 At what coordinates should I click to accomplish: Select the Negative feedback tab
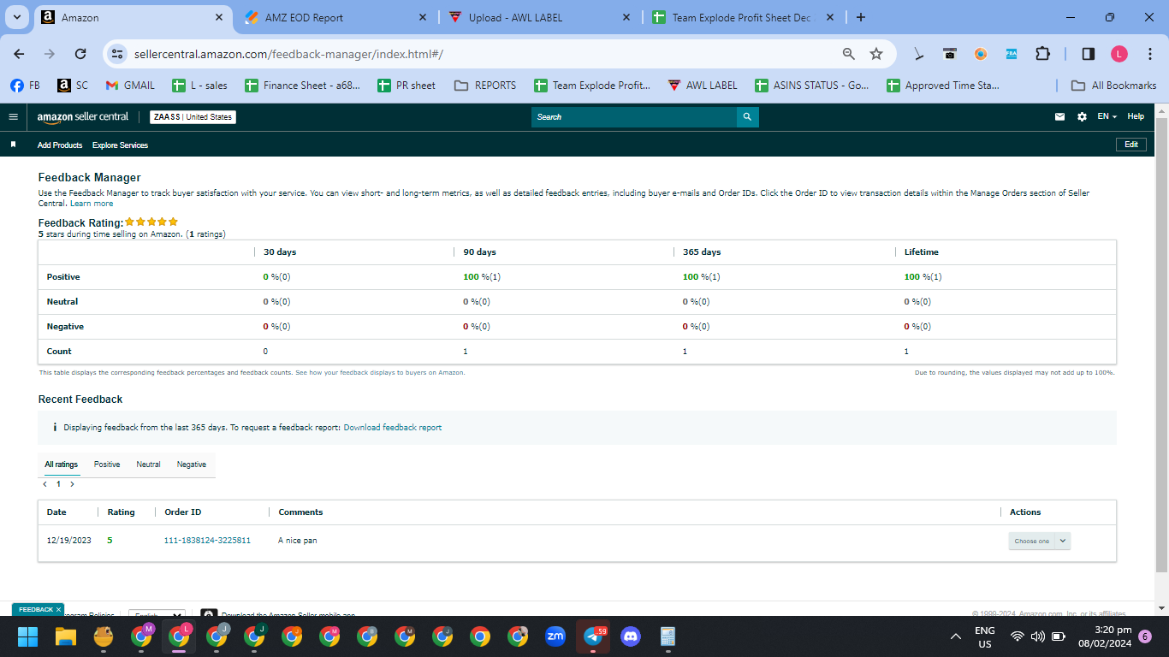(192, 465)
